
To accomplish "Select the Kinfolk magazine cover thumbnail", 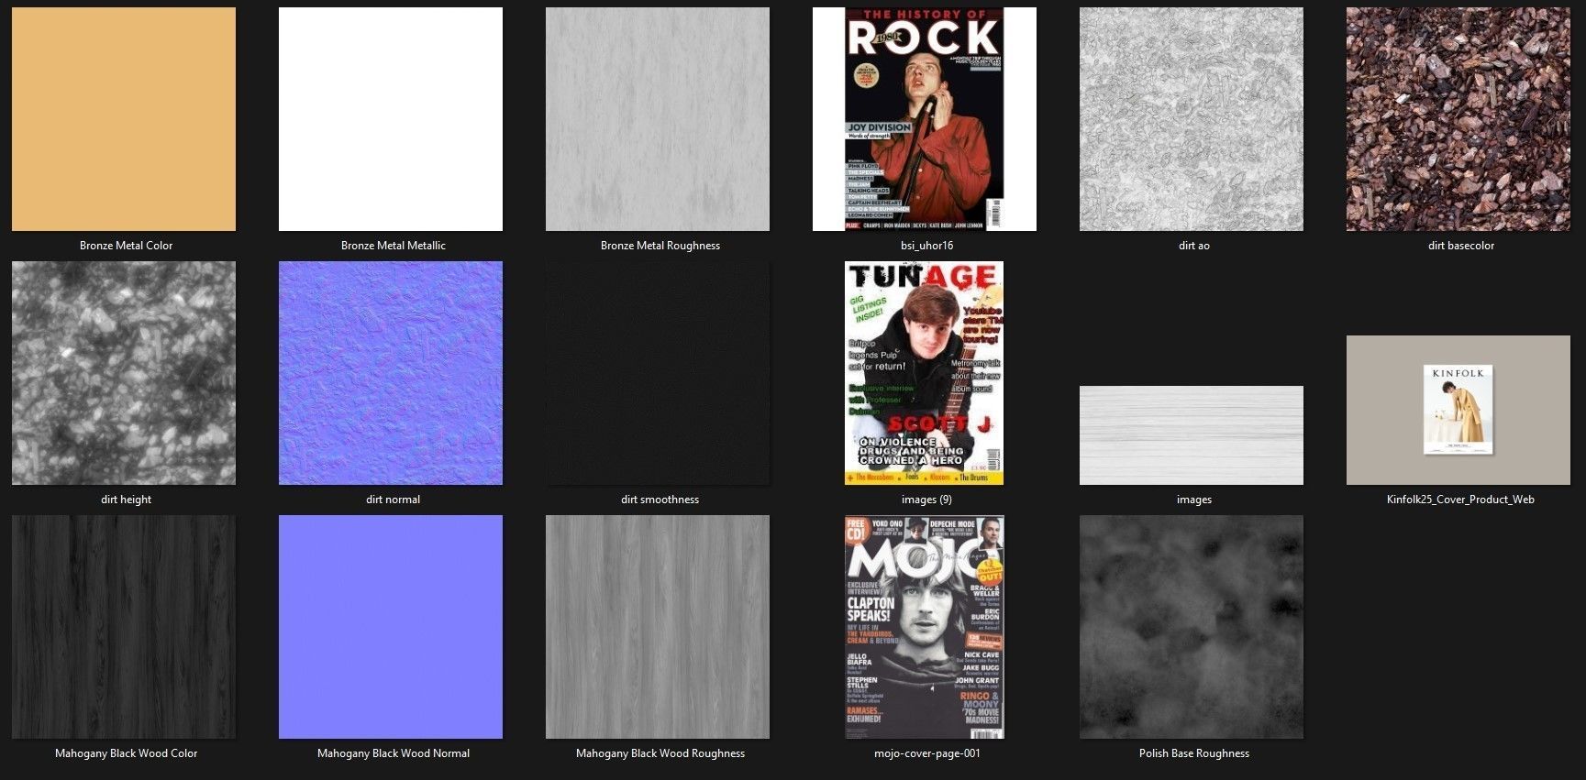I will tap(1458, 411).
